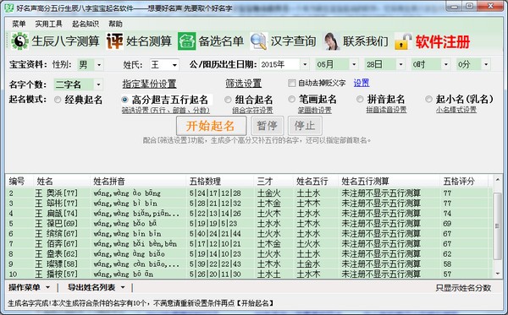
Task: Click the results list scroll-down arrow
Action: [x=498, y=274]
